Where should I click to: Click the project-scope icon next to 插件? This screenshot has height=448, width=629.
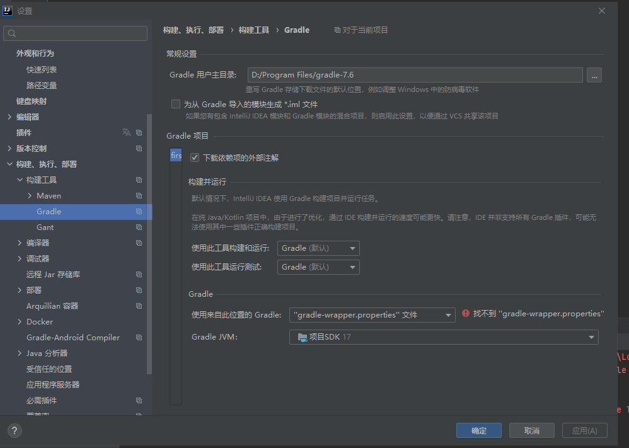pos(139,133)
